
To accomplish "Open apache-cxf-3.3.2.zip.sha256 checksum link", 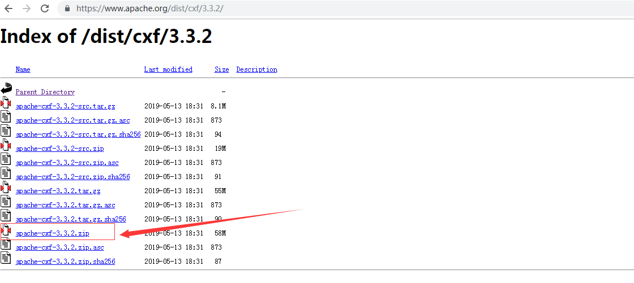I will tap(66, 262).
